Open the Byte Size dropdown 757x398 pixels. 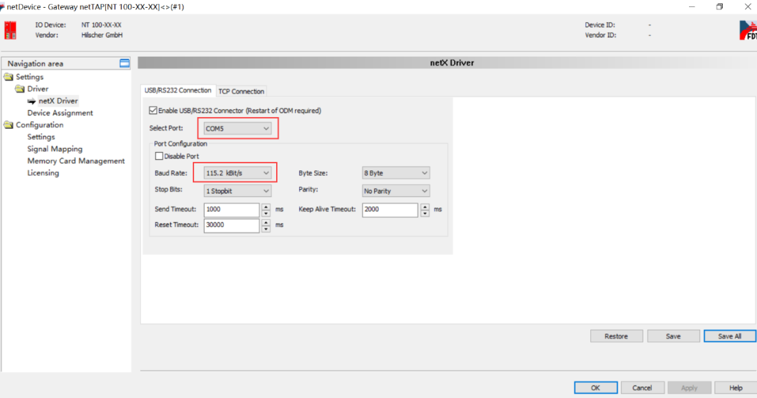[395, 172]
